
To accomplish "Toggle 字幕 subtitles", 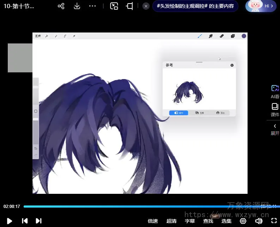I will point(190,221).
